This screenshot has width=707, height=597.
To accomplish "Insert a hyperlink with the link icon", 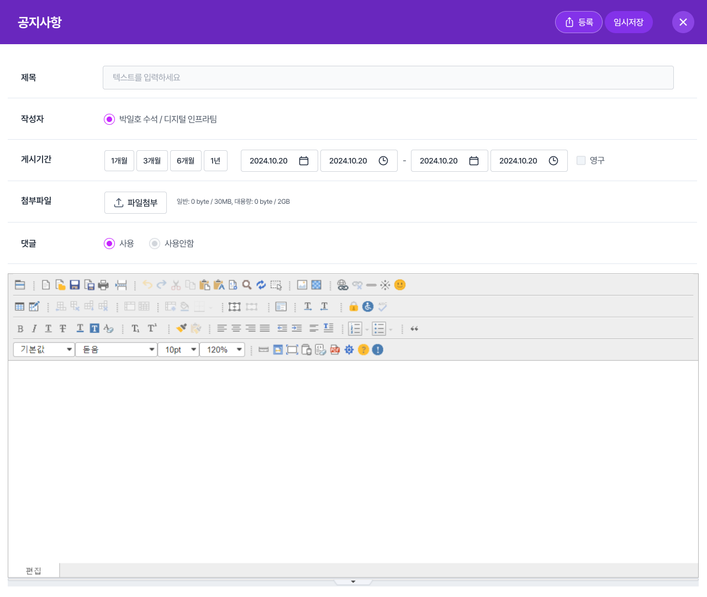I will coord(342,285).
